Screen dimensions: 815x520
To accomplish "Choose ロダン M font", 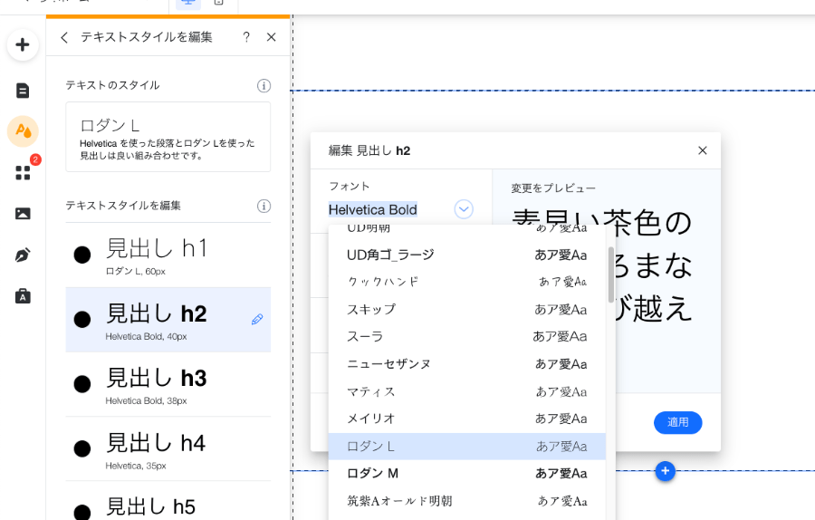I will (x=466, y=473).
